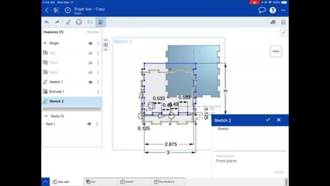Select the circle feature tool icon
Viewport: 330px width, 186px height.
[79, 22]
